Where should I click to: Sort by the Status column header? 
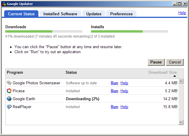tap(71, 72)
